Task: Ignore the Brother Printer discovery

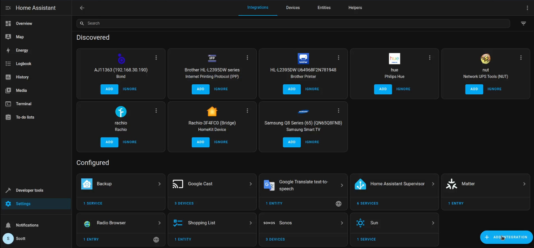Action: [x=312, y=89]
